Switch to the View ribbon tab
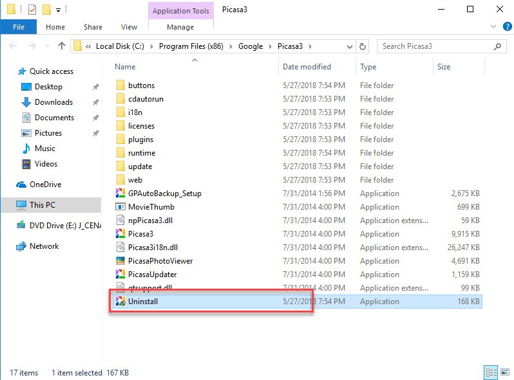Viewport: 514px width, 380px height. 129,27
